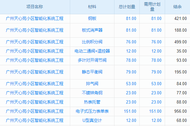
Task: Click the 板式消声器 material link
Action: [92, 30]
